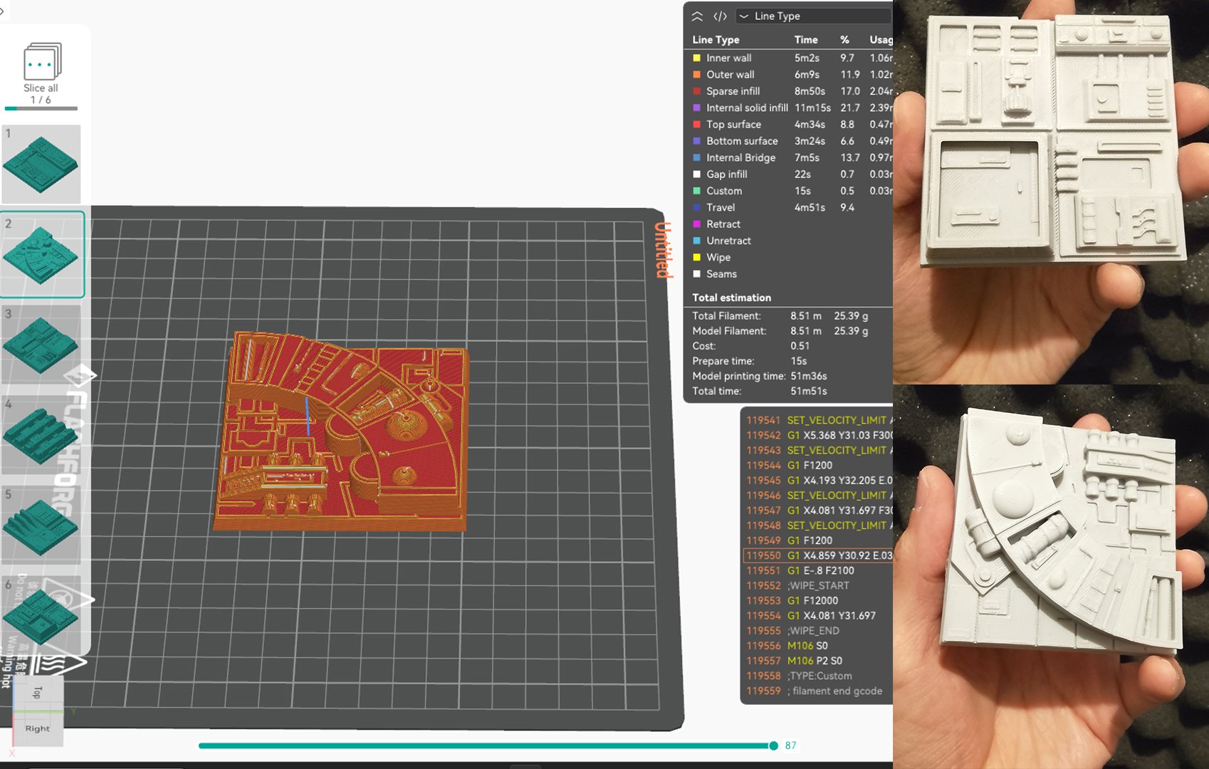Click the light blue Unretract color swatch

click(697, 241)
